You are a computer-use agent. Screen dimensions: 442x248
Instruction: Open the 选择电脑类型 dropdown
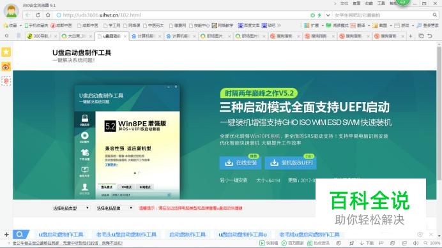(71, 208)
